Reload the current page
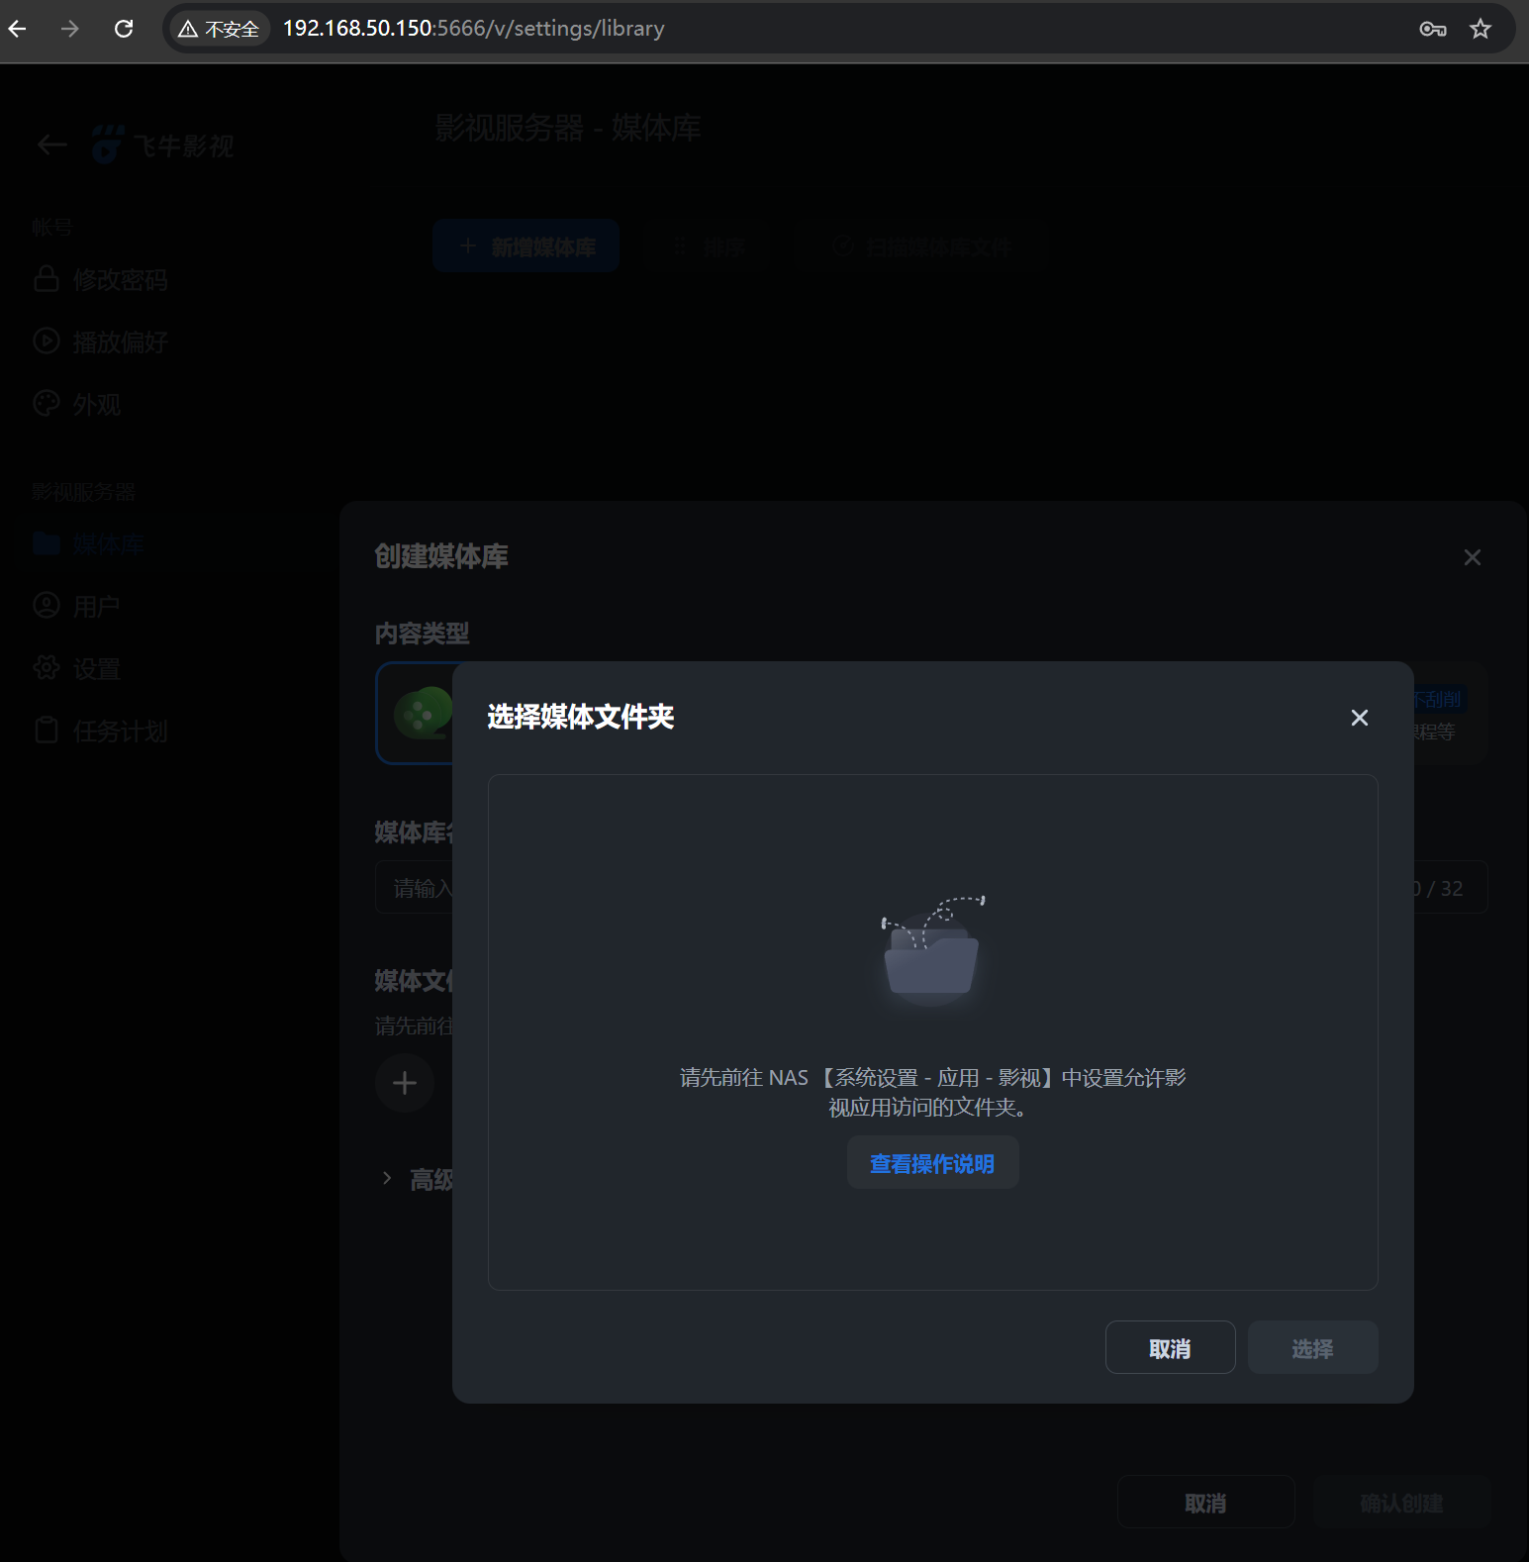The image size is (1529, 1562). pyautogui.click(x=124, y=29)
